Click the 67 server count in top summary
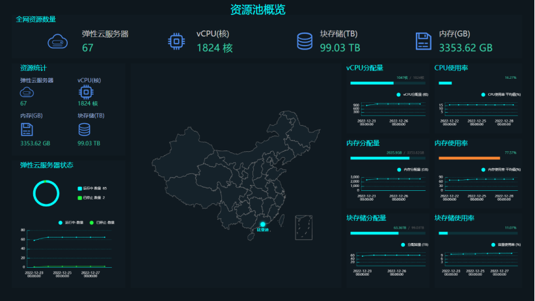 click(88, 48)
